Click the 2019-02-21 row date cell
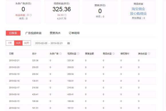This screenshot has height=111, width=166. click(14, 60)
